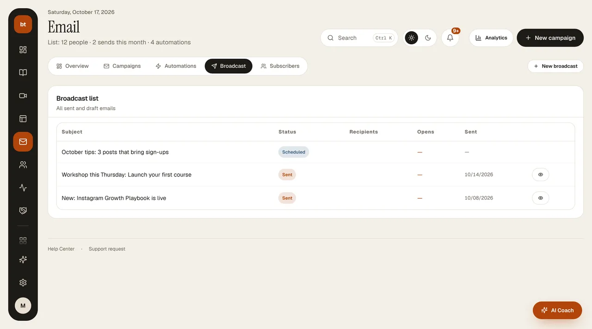Open the open-book courses icon in sidebar

(x=23, y=73)
